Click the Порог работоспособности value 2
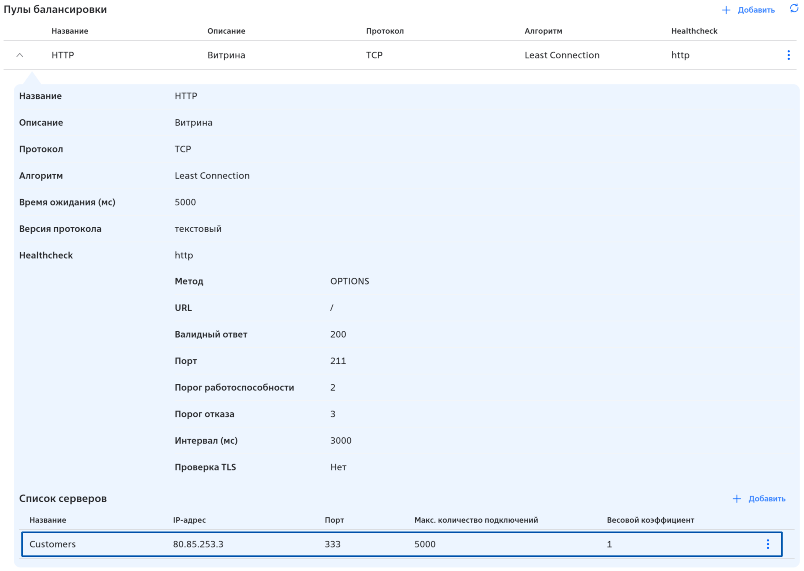This screenshot has height=571, width=804. (x=333, y=387)
